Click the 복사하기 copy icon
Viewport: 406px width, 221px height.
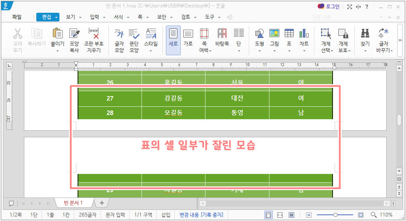coord(37,34)
